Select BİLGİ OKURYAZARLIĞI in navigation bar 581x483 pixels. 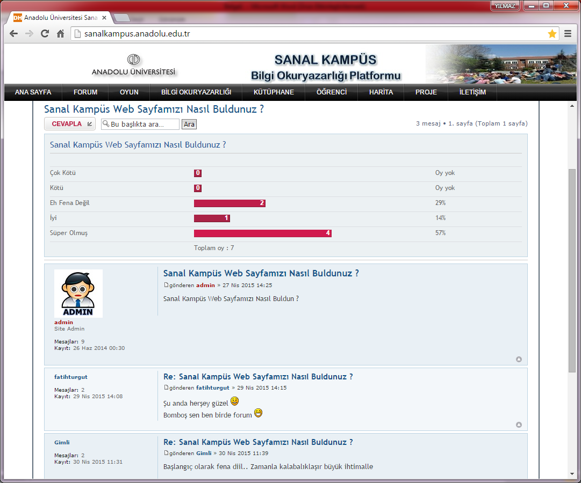(196, 92)
